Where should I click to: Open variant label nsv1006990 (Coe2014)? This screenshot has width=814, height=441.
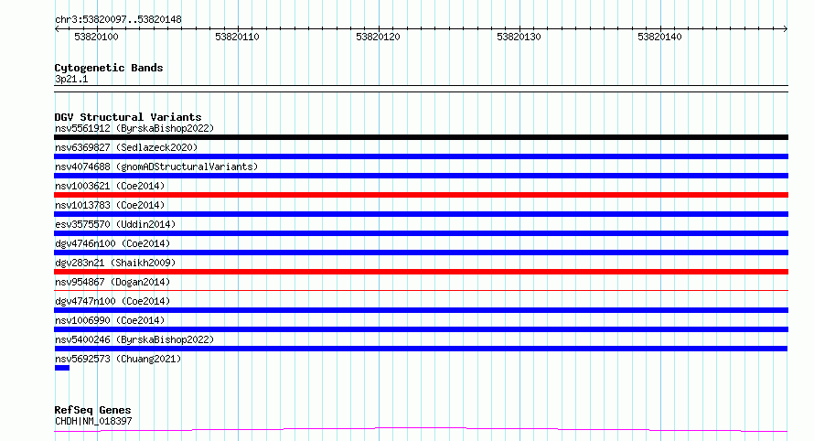[110, 320]
